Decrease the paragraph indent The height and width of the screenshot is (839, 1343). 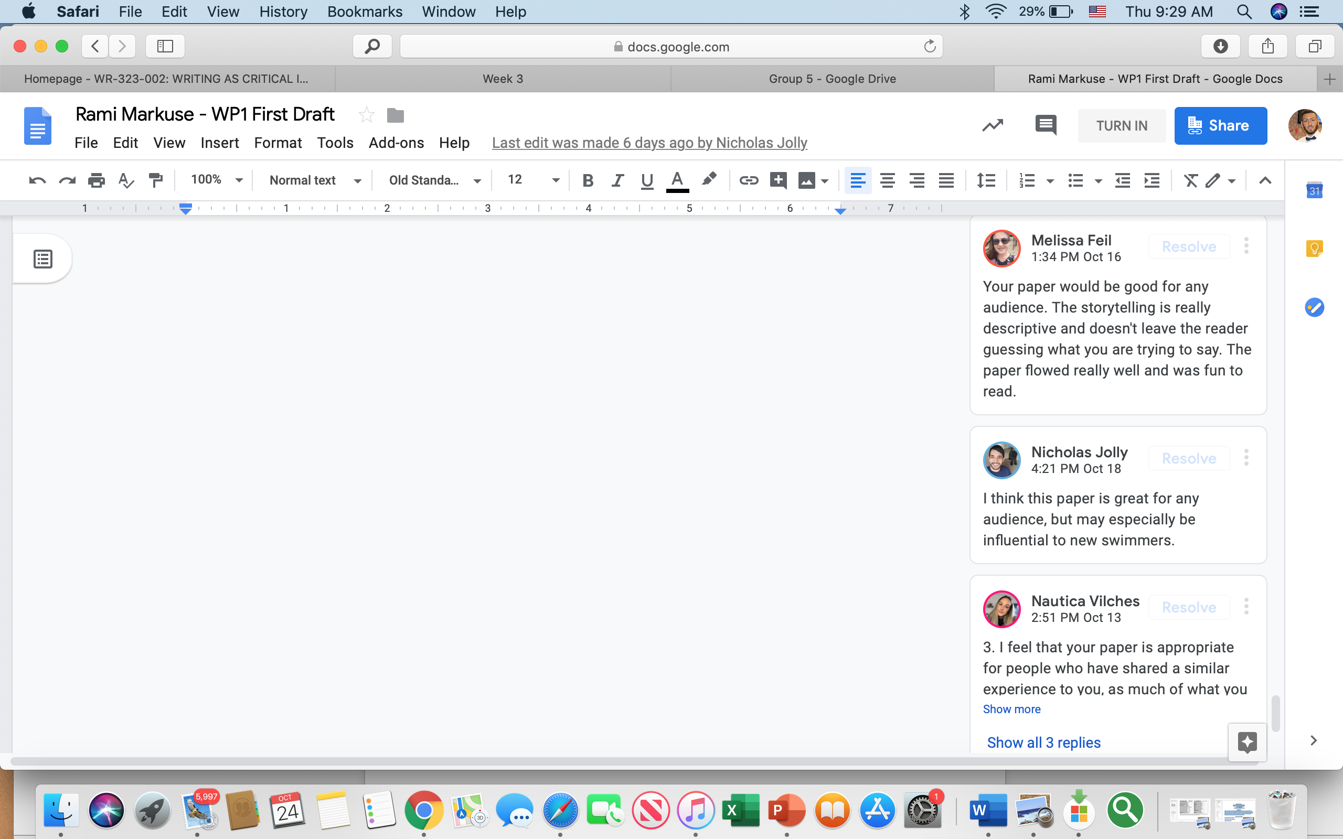(1123, 180)
